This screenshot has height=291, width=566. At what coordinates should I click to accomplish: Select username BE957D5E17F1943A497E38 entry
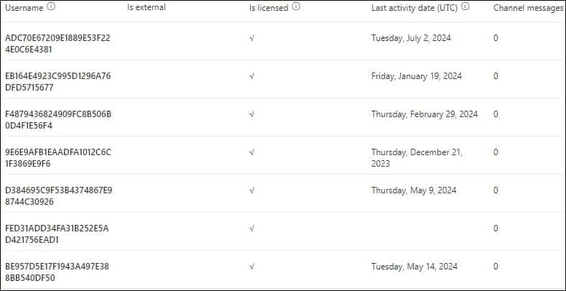[x=57, y=272]
